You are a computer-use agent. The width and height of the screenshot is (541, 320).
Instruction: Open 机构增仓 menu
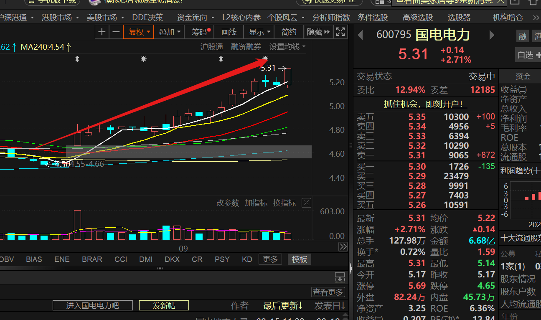coord(508,18)
